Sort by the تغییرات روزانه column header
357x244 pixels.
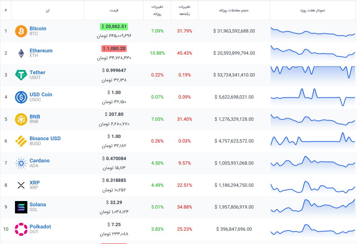[157, 10]
